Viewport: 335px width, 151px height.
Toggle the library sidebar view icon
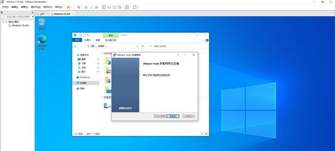tap(104, 7)
